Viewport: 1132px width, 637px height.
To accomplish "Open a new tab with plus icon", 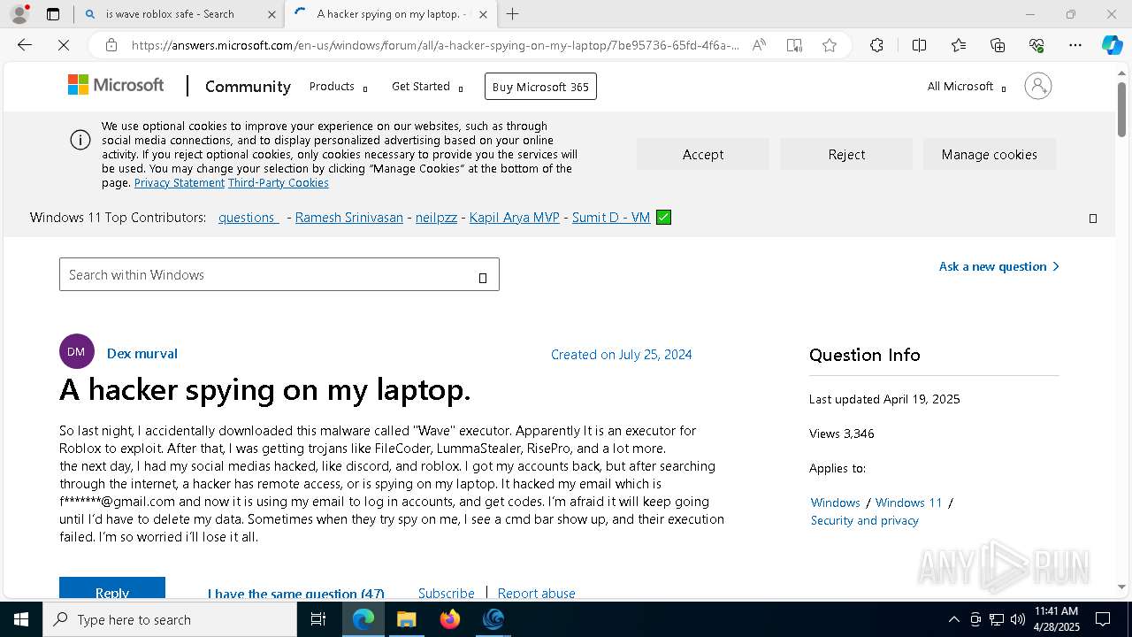I will pos(512,14).
